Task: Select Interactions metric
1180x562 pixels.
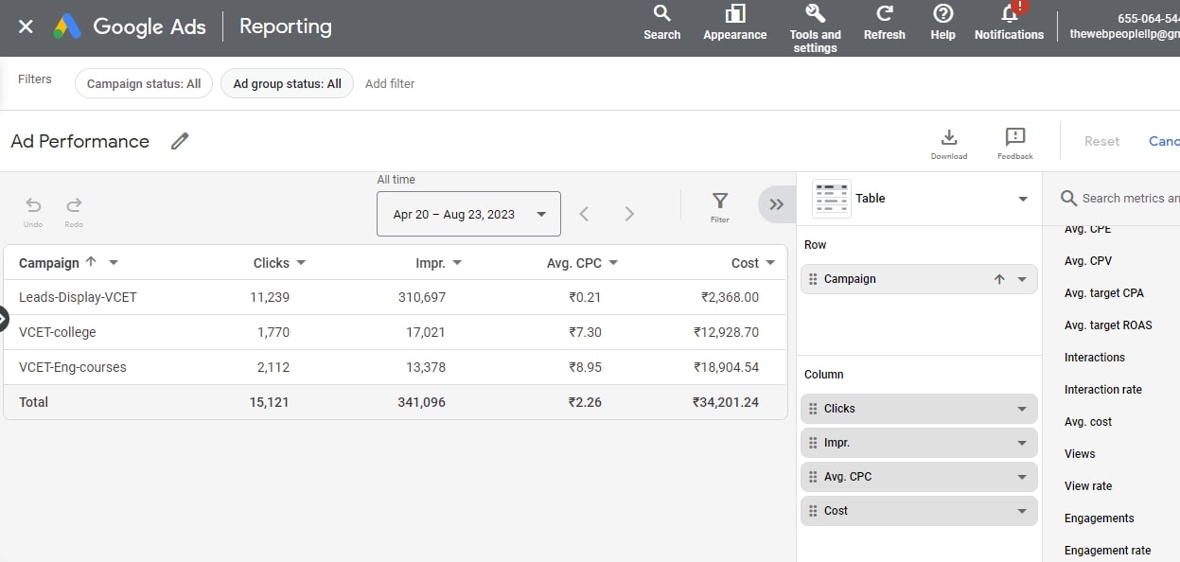Action: tap(1095, 358)
